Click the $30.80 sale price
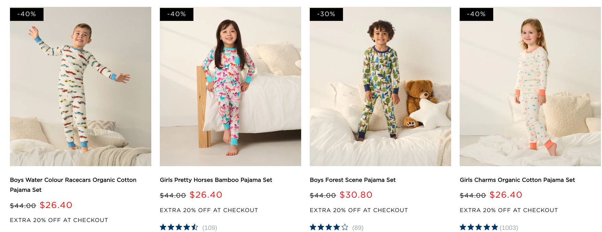Image resolution: width=602 pixels, height=232 pixels. [x=356, y=195]
